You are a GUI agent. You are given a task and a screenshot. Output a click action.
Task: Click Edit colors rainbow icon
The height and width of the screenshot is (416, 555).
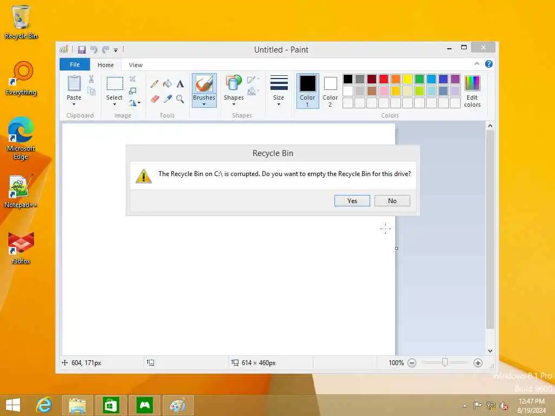[472, 83]
